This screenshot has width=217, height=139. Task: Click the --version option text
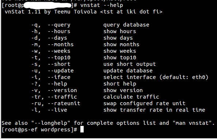[x=62, y=90]
